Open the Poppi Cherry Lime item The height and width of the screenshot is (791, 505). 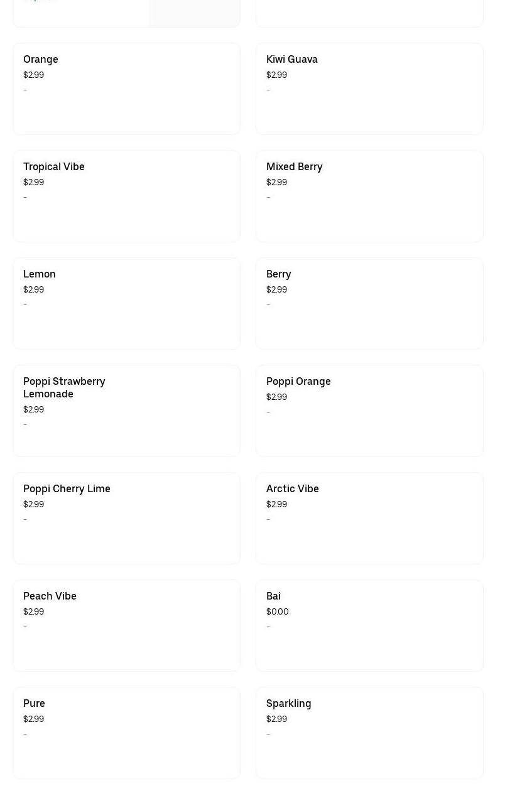[126, 518]
